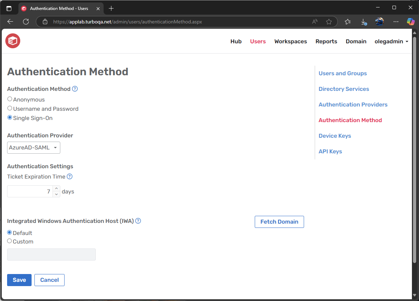Viewport: 419px width, 301px height.
Task: Open Copilot from the browser toolbar
Action: pyautogui.click(x=410, y=21)
